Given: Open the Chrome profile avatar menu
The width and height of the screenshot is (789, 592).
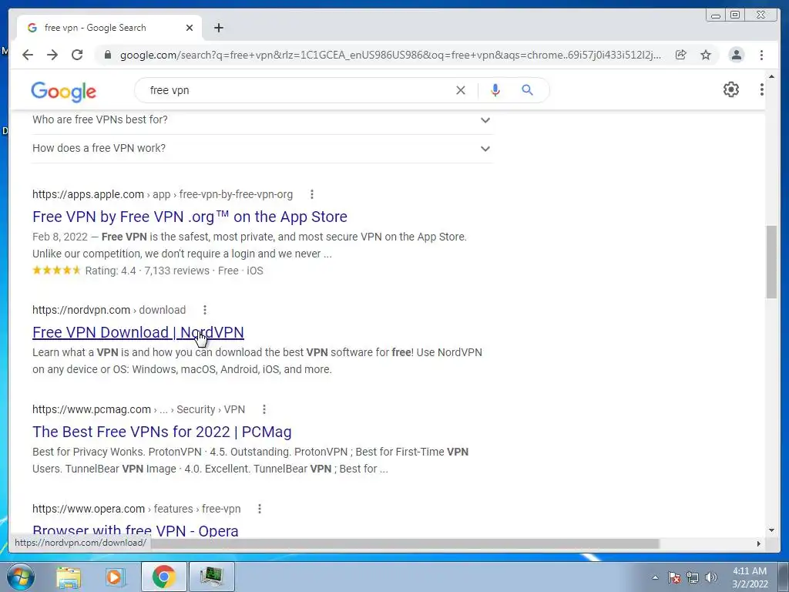Looking at the screenshot, I should coord(736,55).
